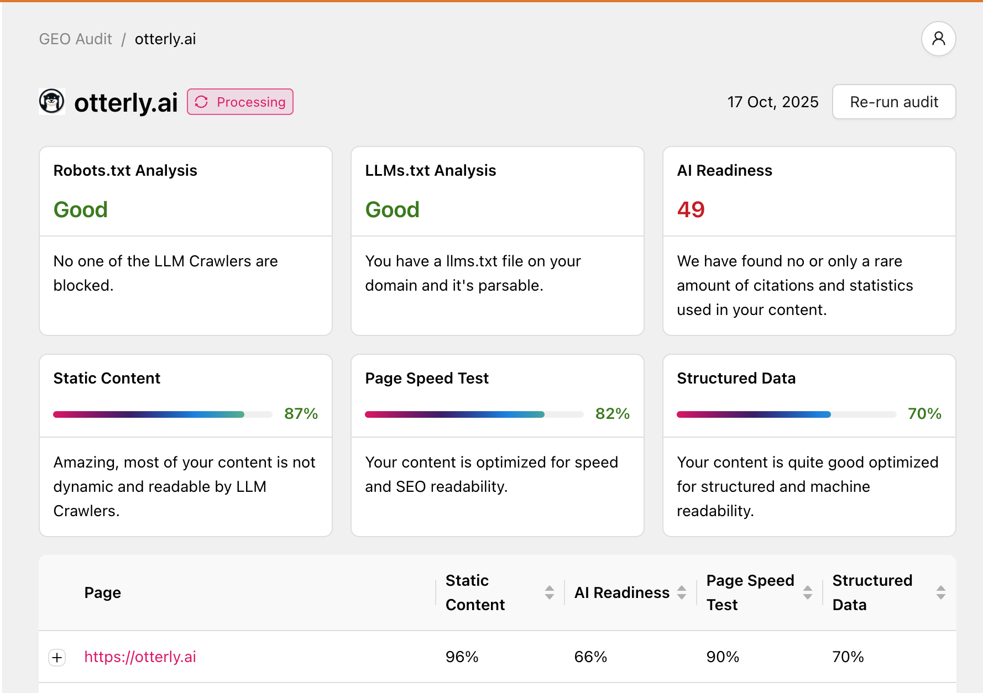Click the otterly.ai otter logo
This screenshot has height=693, width=983.
click(x=52, y=102)
